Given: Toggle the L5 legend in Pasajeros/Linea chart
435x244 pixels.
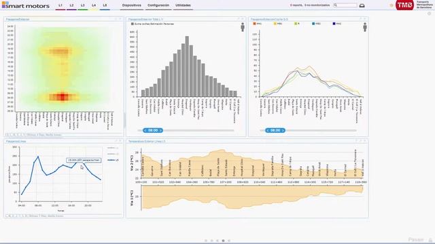Looking at the screenshot, I should [x=113, y=160].
